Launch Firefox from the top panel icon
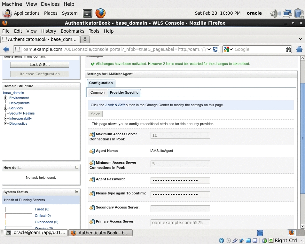 coord(100,13)
